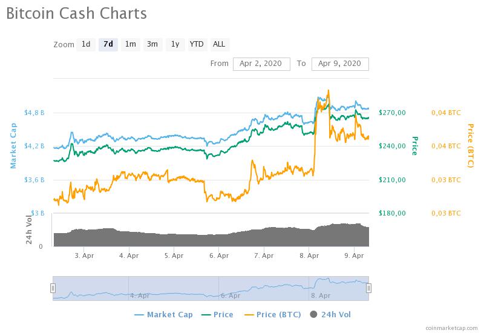This screenshot has width=484, height=333.
Task: Grab the left navigator range handle
Action: coord(53,288)
